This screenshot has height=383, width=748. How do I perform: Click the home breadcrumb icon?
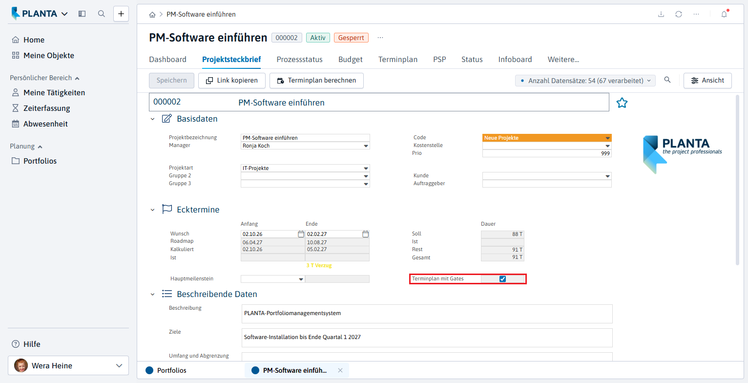click(x=152, y=15)
